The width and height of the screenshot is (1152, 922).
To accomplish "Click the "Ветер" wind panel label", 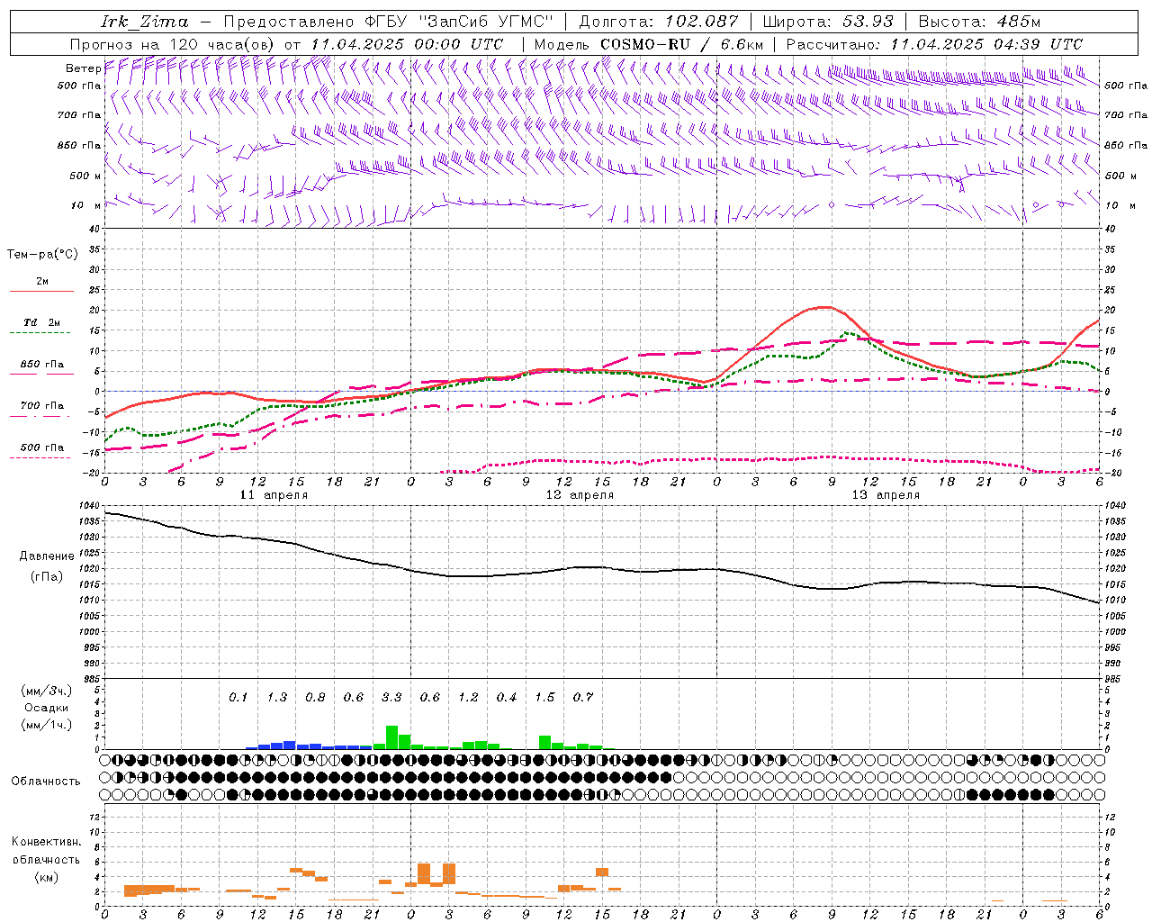I will 82,68.
